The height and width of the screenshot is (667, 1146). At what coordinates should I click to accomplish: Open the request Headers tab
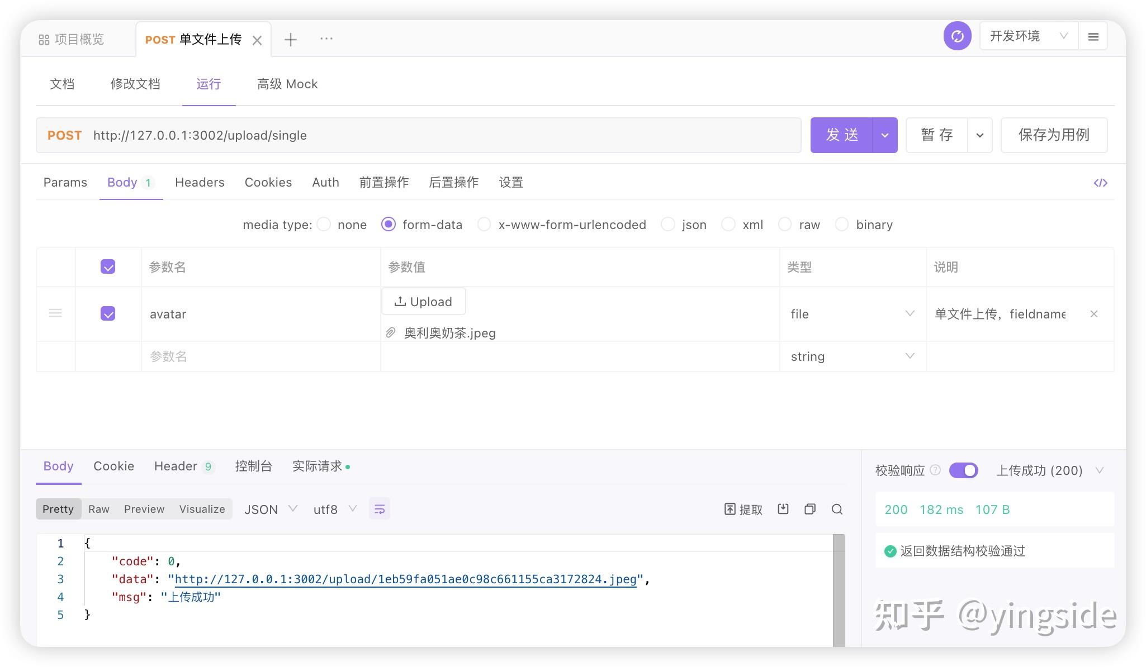pos(200,182)
